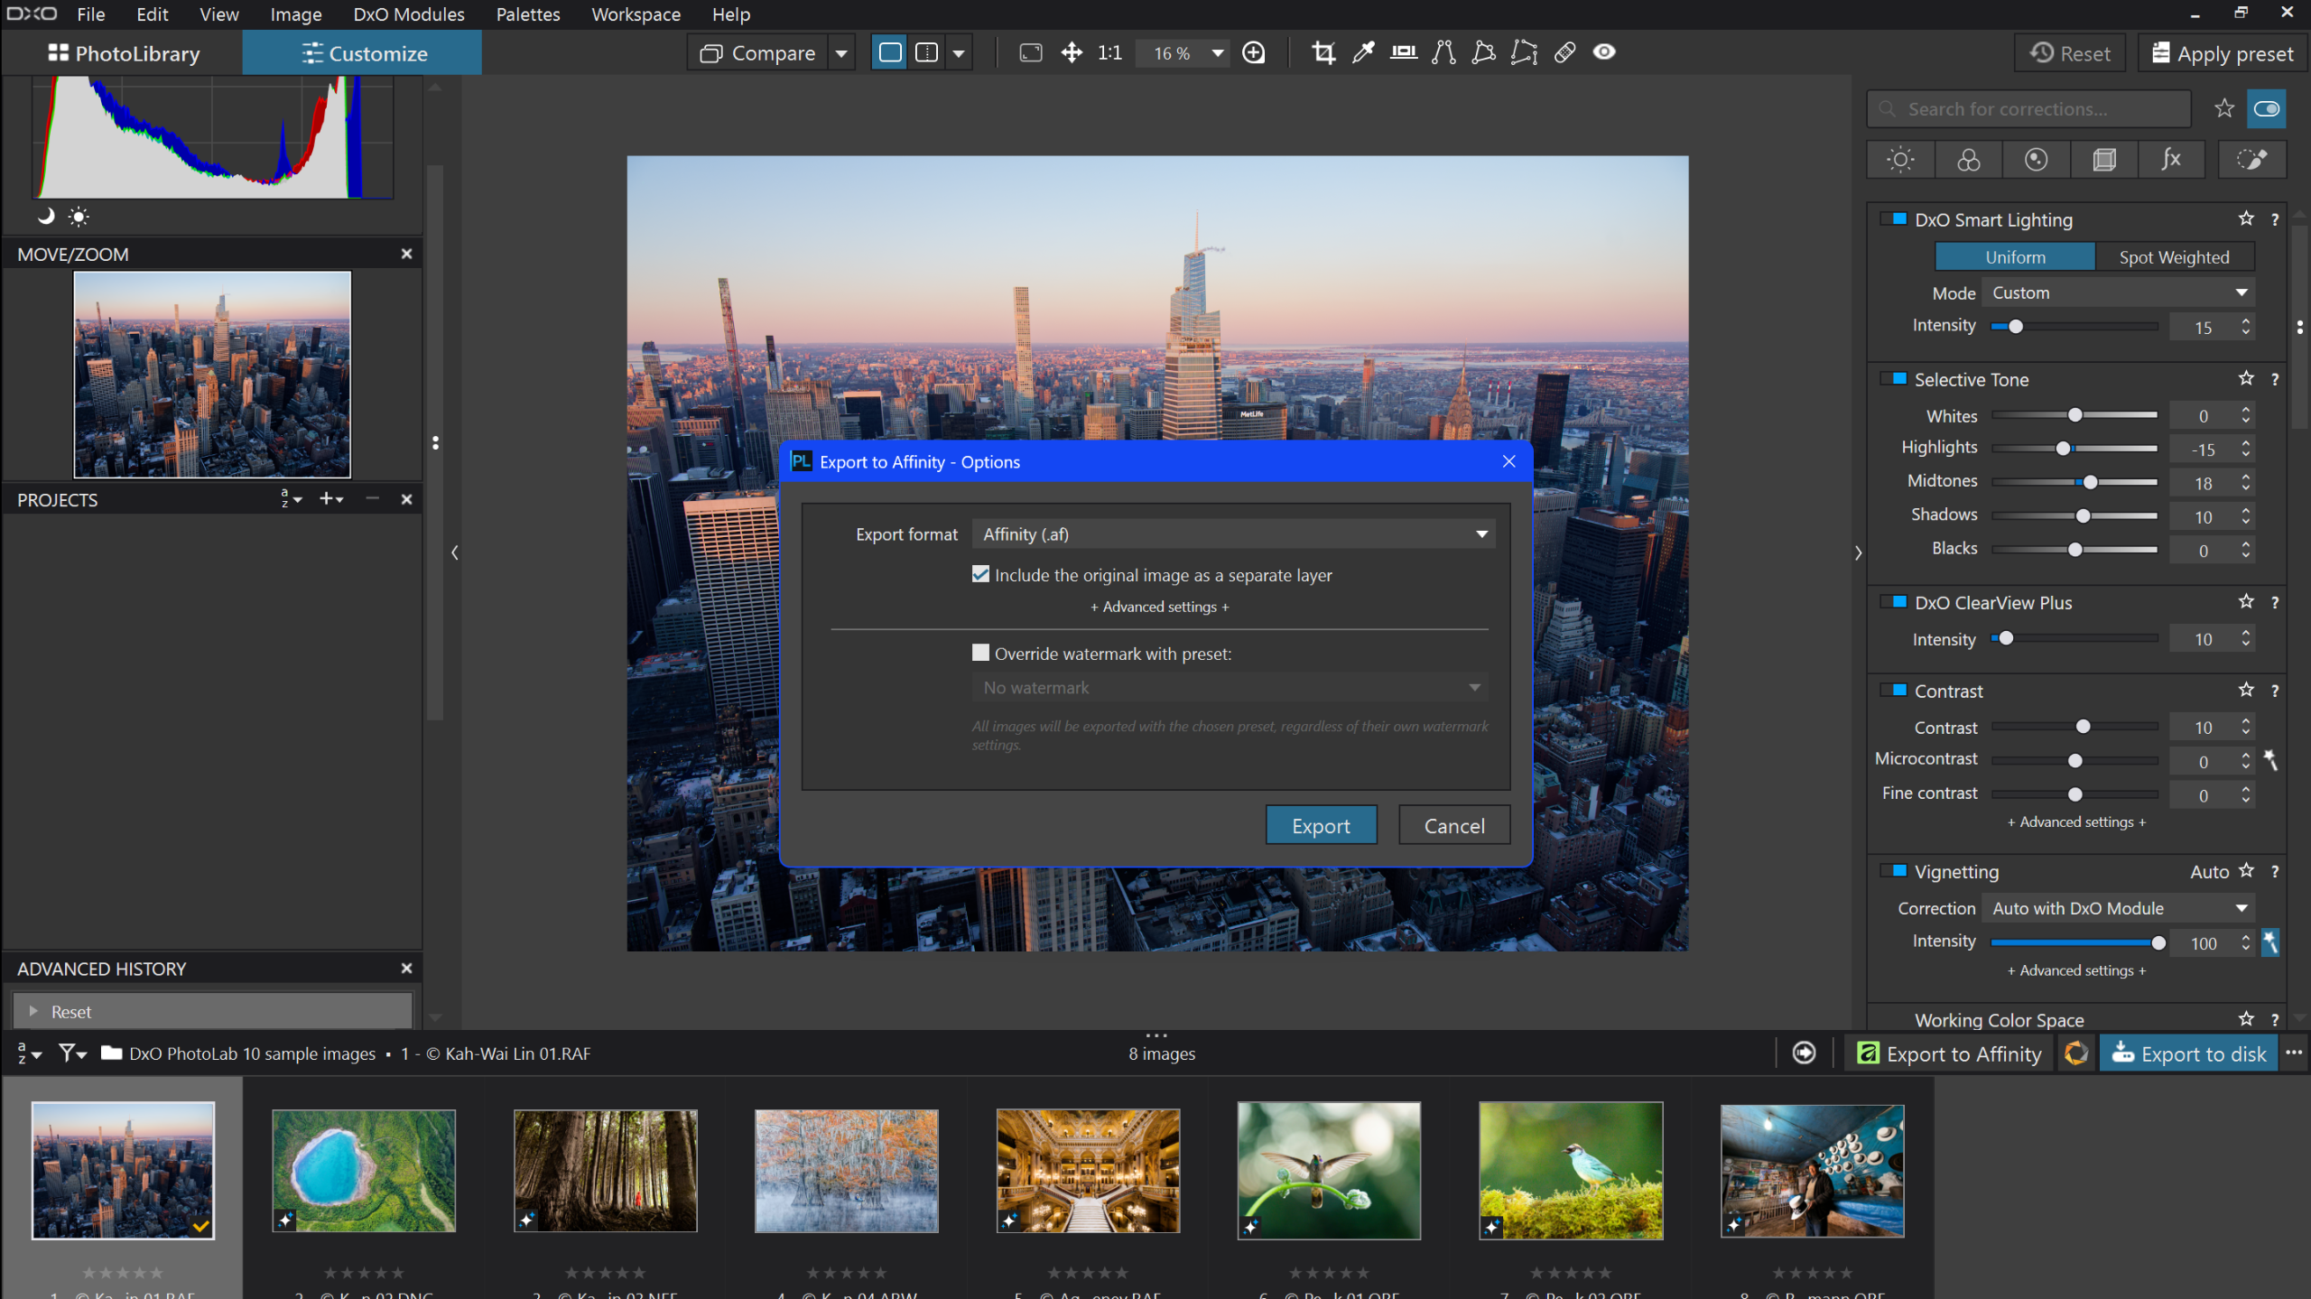Viewport: 2311px width, 1299px height.
Task: Click Export button in dialog
Action: (x=1321, y=825)
